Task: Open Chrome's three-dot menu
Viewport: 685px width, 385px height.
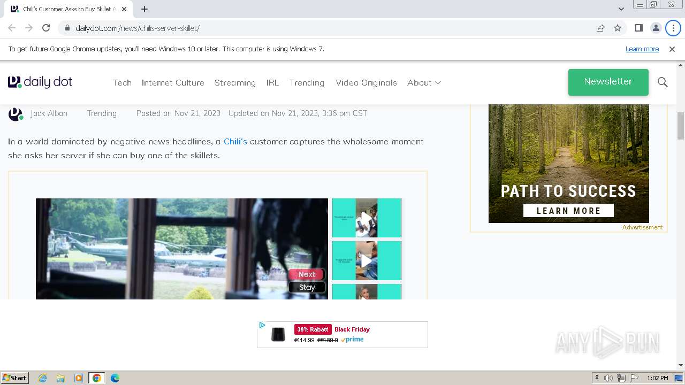Action: (673, 28)
